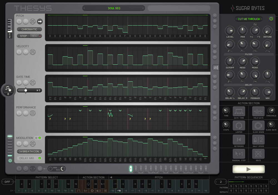Click the Pitch direction arrow icon
The width and height of the screenshot is (278, 195).
tap(40, 21)
